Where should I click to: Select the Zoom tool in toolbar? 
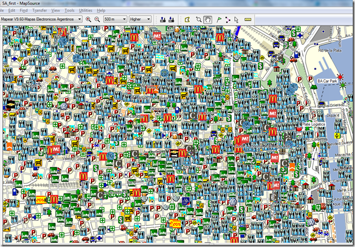pyautogui.click(x=198, y=20)
